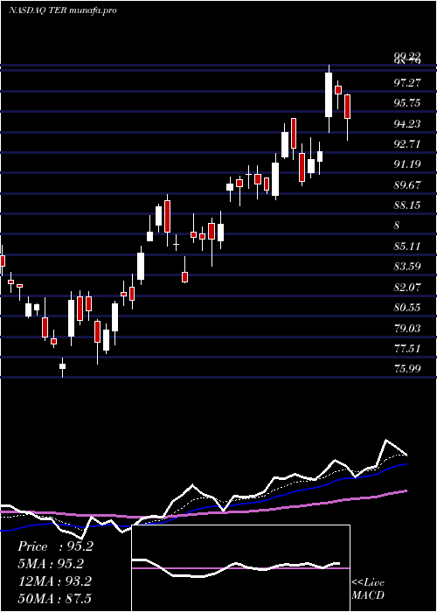
Task: Click the 94.23 price axis label
Action: (407, 124)
